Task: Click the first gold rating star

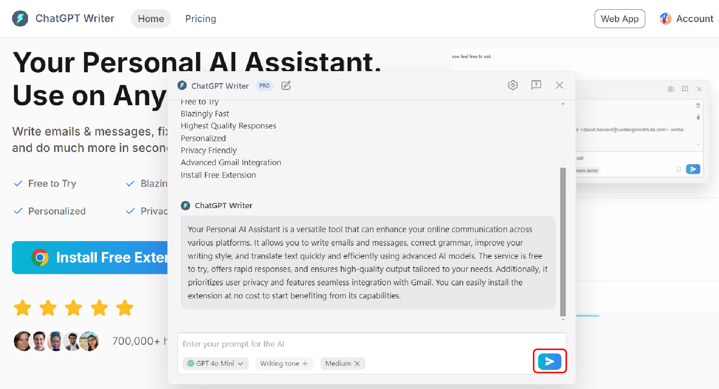Action: point(22,308)
